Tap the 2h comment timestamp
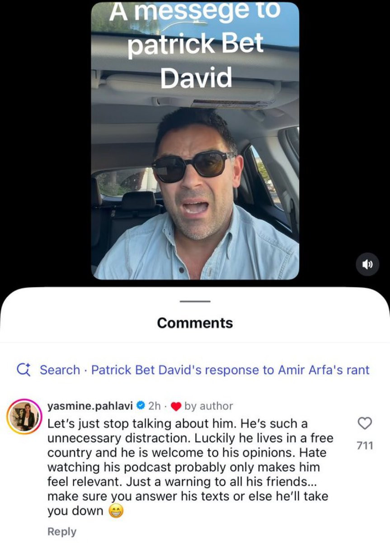Image resolution: width=390 pixels, height=543 pixels. pyautogui.click(x=154, y=406)
